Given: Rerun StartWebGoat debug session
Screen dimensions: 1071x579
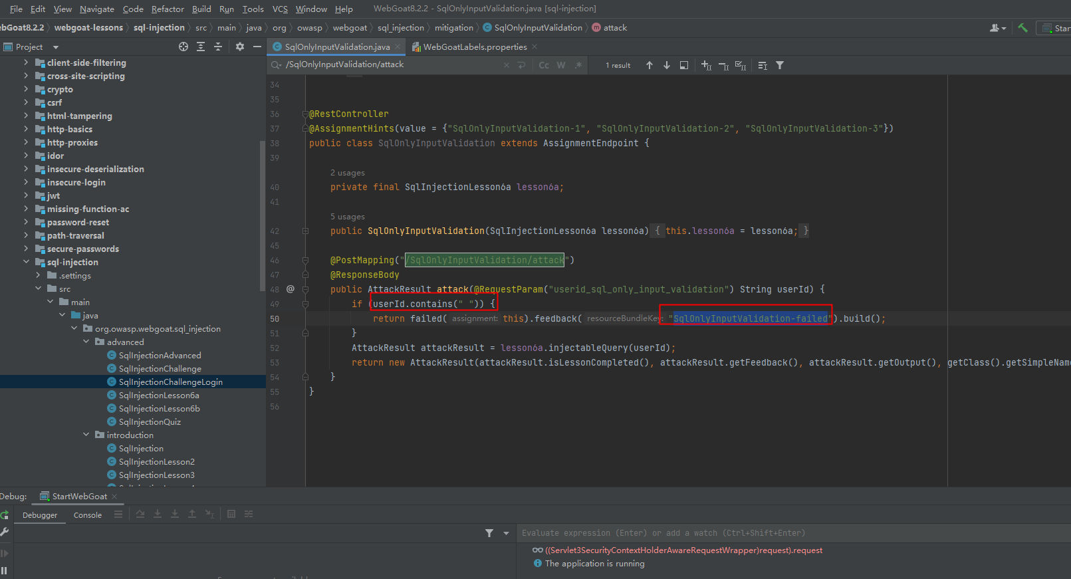Looking at the screenshot, I should pyautogui.click(x=5, y=515).
